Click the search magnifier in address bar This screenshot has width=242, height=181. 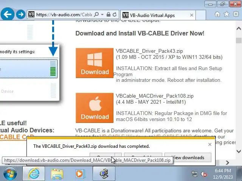(96, 14)
